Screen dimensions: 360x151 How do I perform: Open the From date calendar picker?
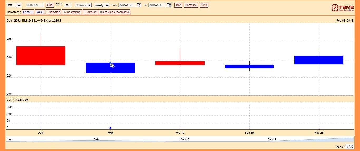(x=139, y=5)
